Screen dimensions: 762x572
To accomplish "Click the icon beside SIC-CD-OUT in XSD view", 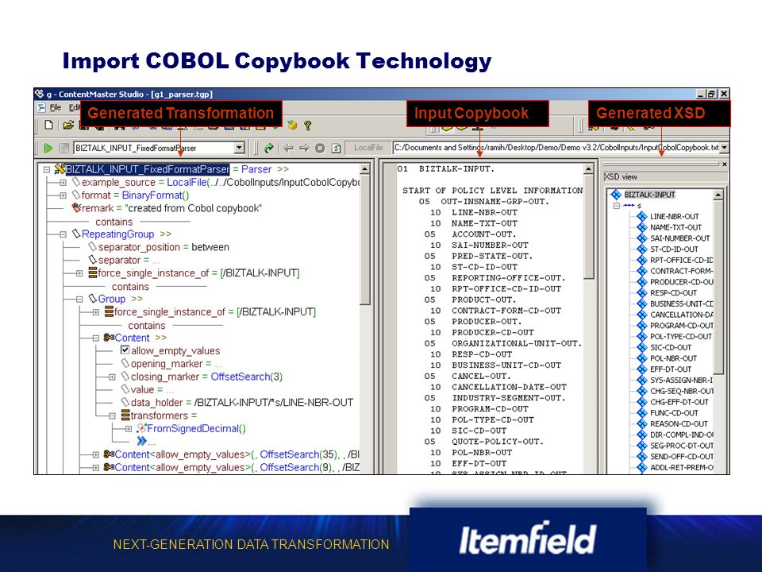I will coord(642,347).
